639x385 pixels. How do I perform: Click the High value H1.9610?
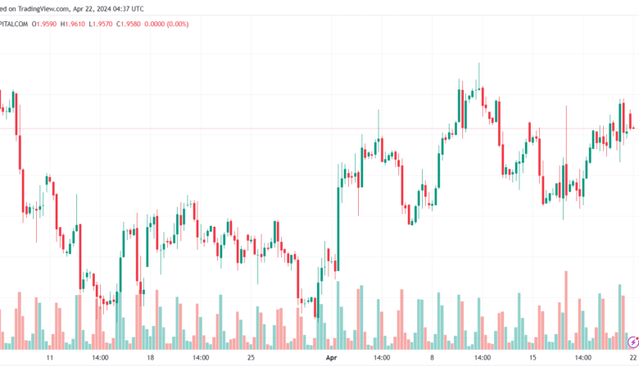coord(73,24)
